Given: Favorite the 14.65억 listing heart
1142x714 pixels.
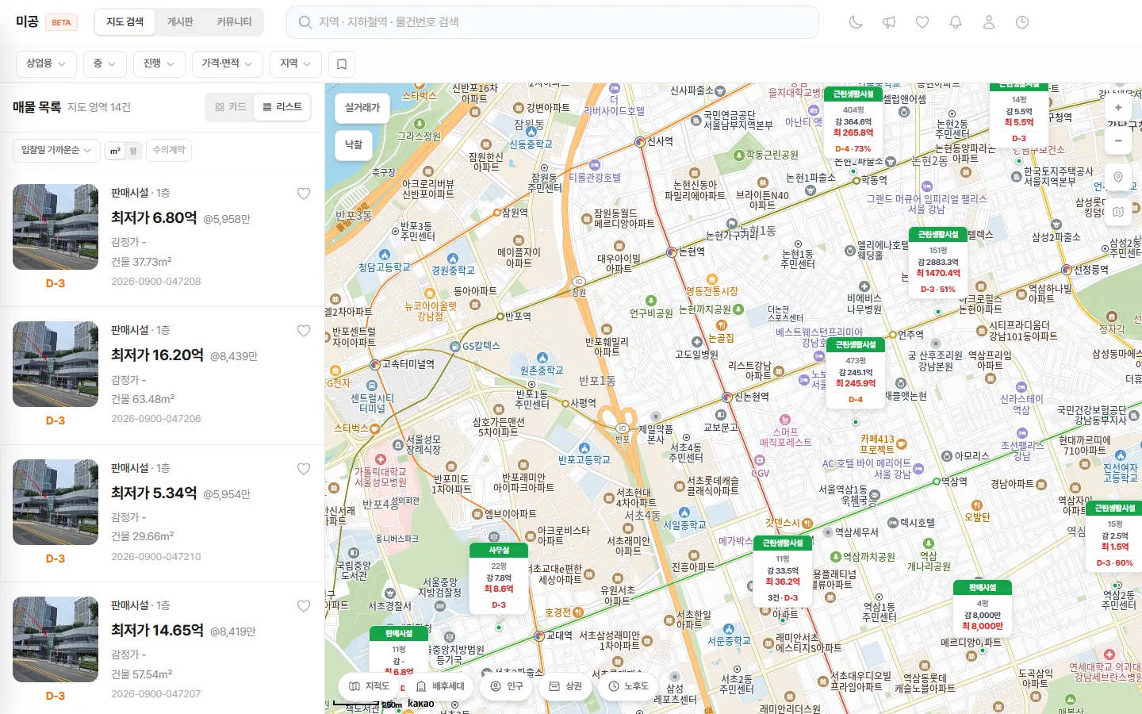Looking at the screenshot, I should [x=304, y=606].
